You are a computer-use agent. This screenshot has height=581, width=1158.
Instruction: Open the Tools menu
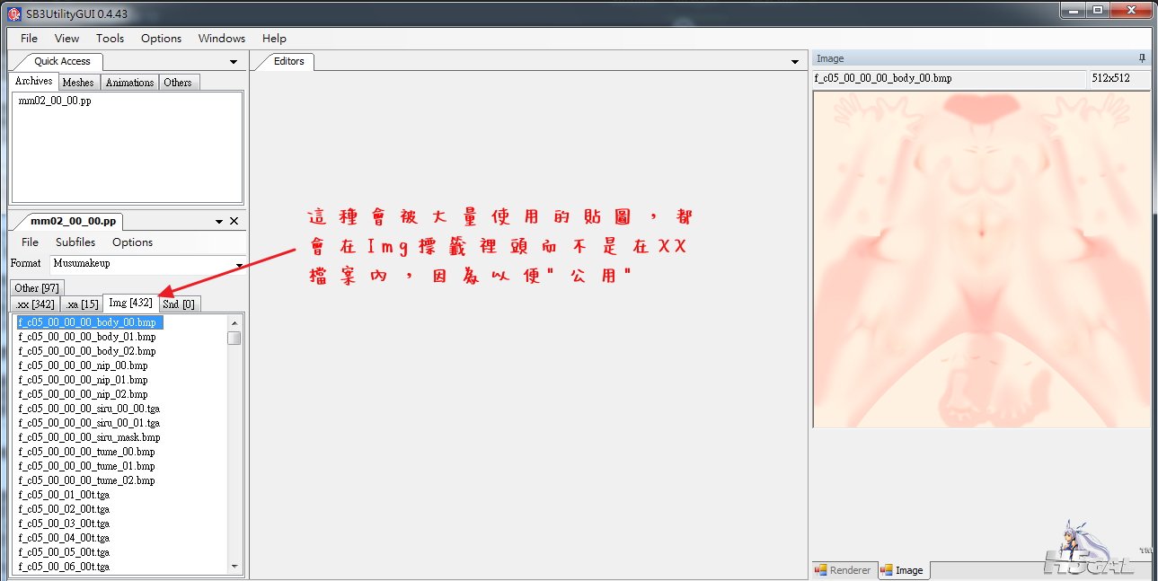pyautogui.click(x=110, y=39)
